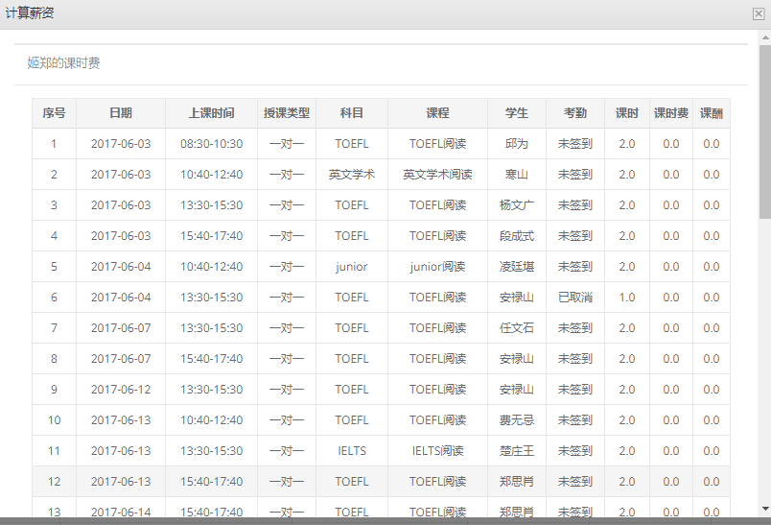Viewport: 771px width, 525px height.
Task: Select student 邱为 in row 1
Action: pyautogui.click(x=517, y=144)
